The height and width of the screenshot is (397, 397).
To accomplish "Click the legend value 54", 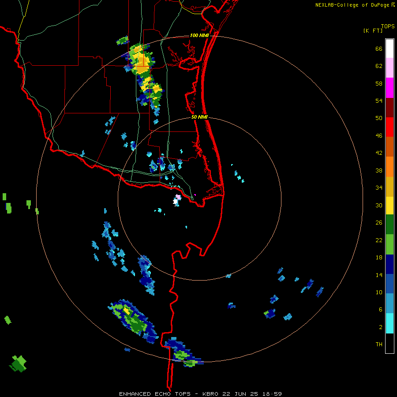I will pyautogui.click(x=379, y=101).
